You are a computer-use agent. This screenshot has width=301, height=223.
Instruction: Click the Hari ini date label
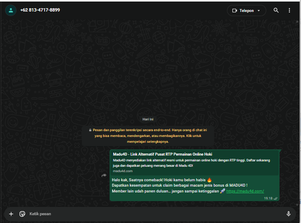148,119
